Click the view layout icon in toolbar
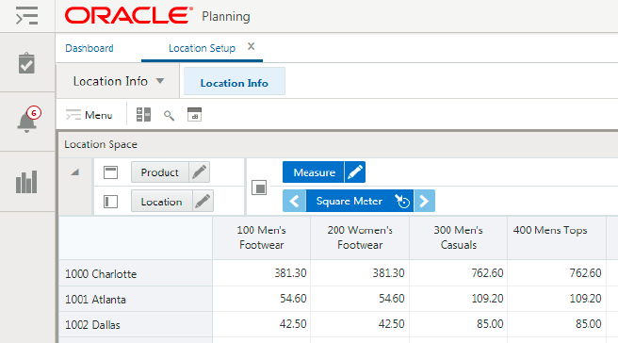The image size is (618, 343). (143, 115)
